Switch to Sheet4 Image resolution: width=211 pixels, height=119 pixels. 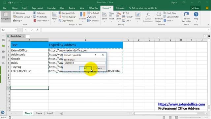[x=39, y=113]
